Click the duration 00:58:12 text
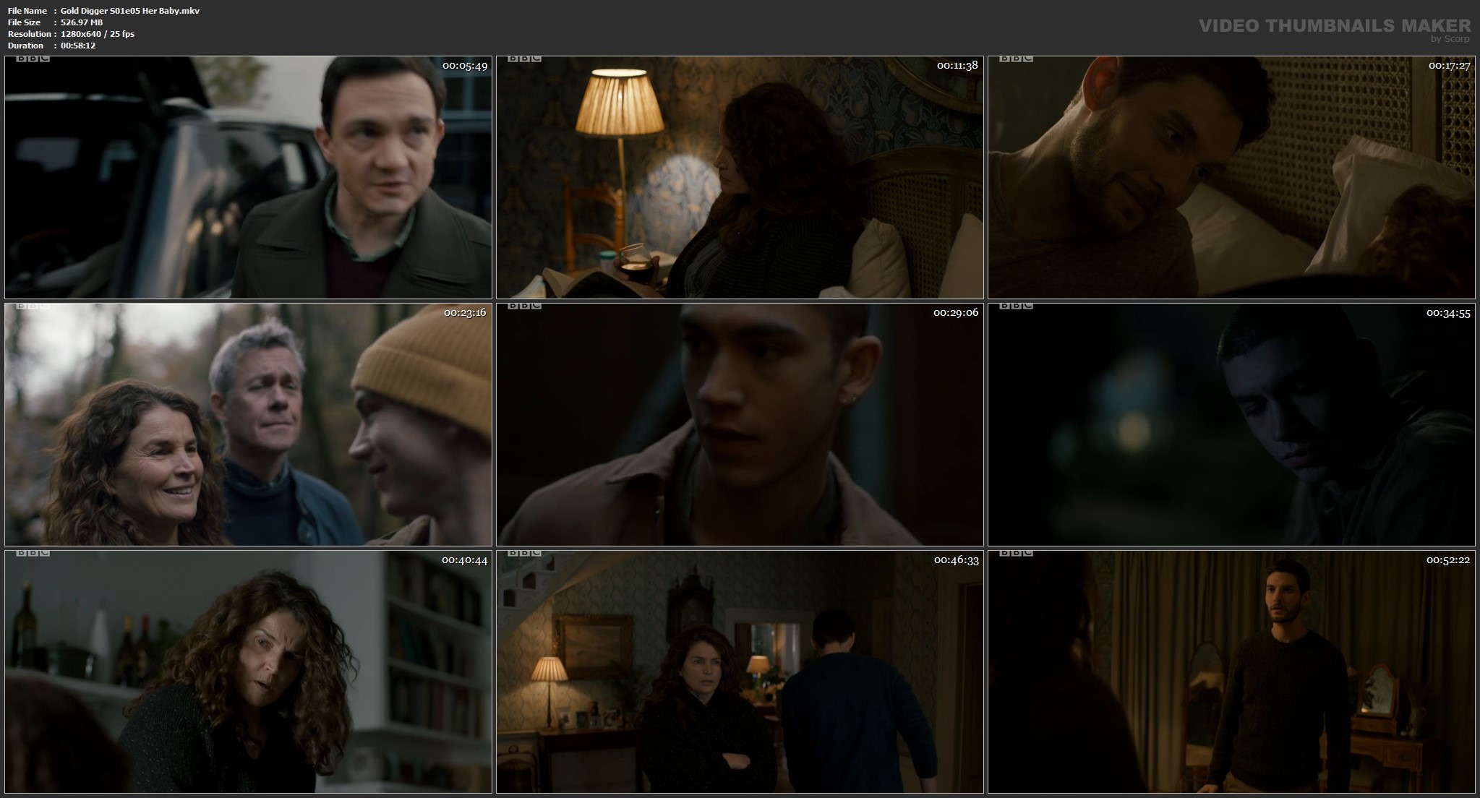This screenshot has height=798, width=1480. point(78,46)
